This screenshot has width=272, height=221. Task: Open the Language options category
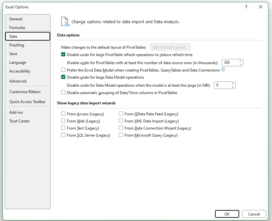coord(28,62)
